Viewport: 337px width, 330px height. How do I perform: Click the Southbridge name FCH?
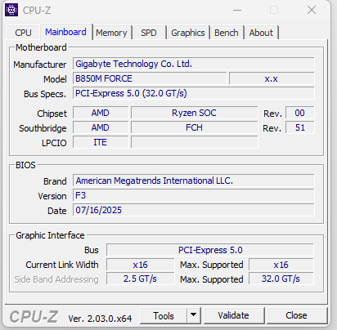click(194, 127)
